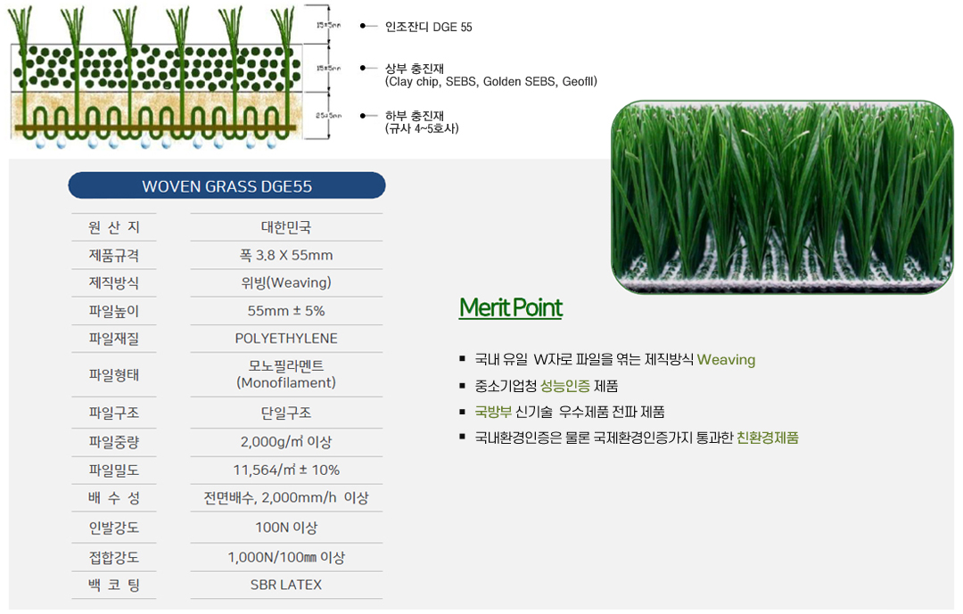
Task: Select the '파일형태' row label
Action: [x=114, y=374]
